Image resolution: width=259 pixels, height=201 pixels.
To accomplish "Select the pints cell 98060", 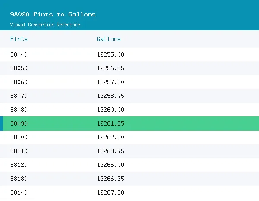I will click(x=19, y=82).
